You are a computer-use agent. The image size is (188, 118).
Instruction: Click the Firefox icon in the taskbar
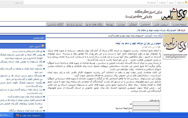pyautogui.click(x=17, y=115)
